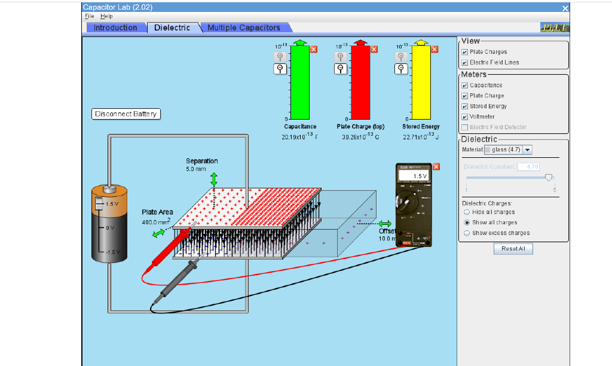The width and height of the screenshot is (612, 366).
Task: Uncheck Plate Charges in the View panel
Action: click(464, 52)
